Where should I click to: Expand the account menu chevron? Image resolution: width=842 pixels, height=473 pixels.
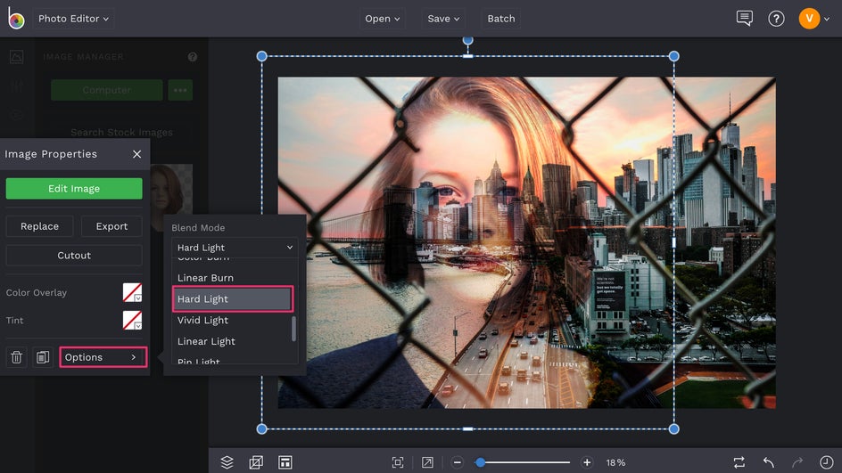[827, 19]
